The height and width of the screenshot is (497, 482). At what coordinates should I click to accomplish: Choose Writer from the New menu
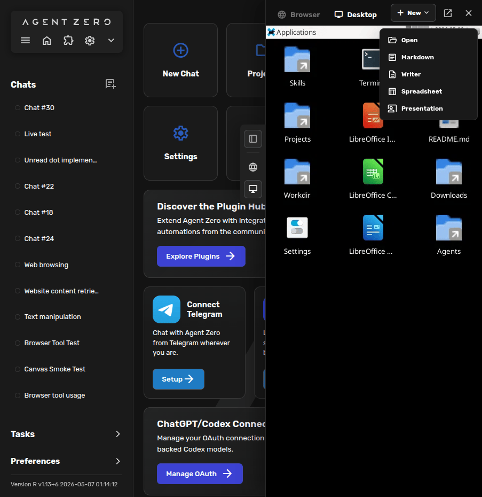(429, 74)
